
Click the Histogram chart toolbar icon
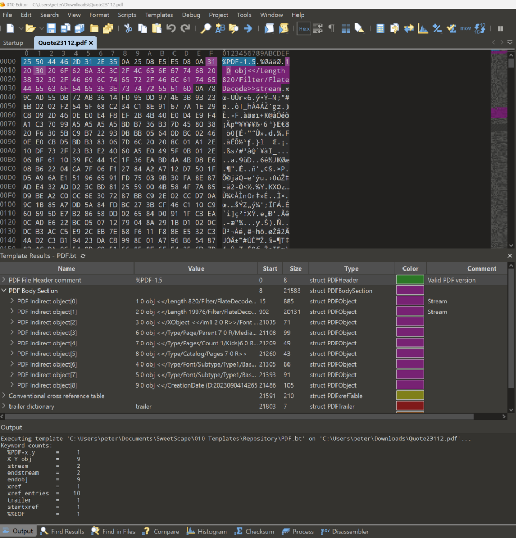pos(423,28)
